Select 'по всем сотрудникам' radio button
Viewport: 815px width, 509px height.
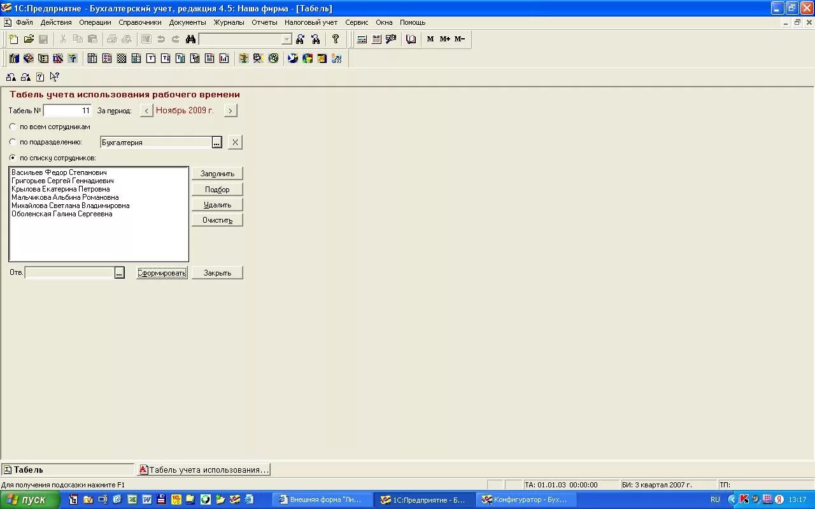[x=13, y=127]
